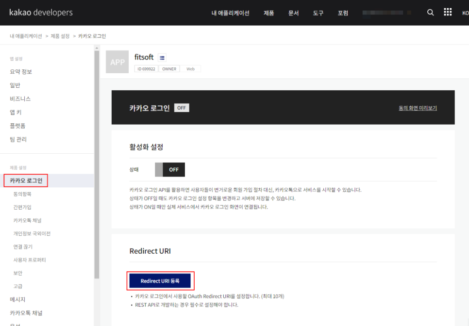469x326 pixels.
Task: Open 개인정보 국외이전 submenu item
Action: pyautogui.click(x=32, y=234)
